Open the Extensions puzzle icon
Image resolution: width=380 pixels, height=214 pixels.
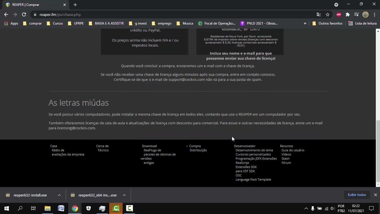[348, 14]
